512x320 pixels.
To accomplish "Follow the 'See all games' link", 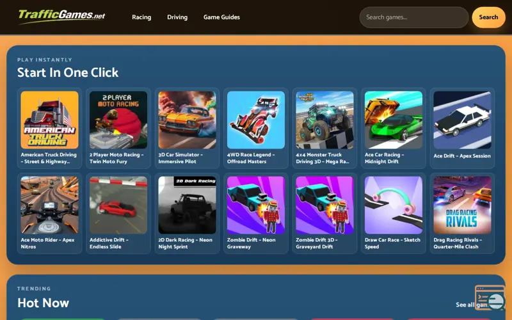I will pos(472,305).
